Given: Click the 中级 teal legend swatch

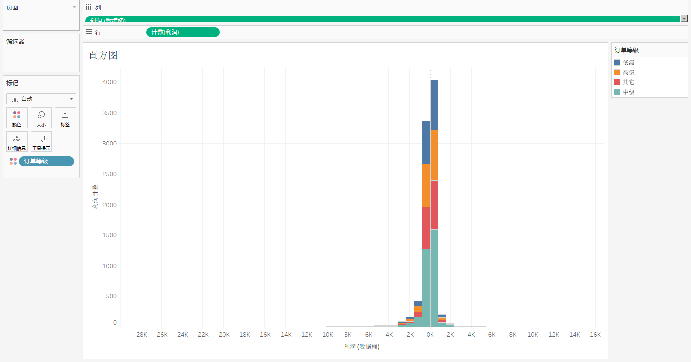Looking at the screenshot, I should tap(617, 92).
